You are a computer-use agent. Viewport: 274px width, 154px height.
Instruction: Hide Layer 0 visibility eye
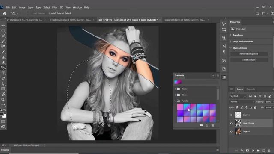tap(231, 132)
